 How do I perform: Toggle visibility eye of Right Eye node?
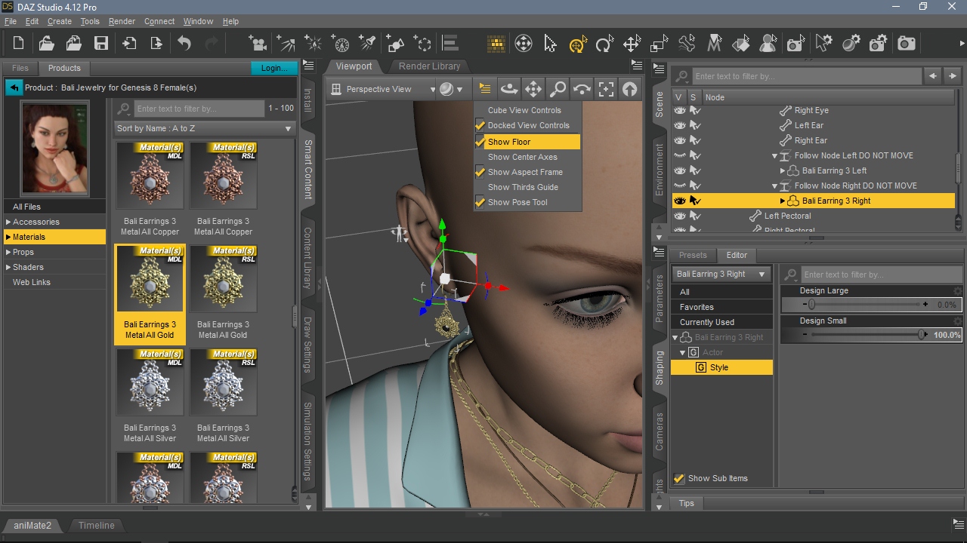coord(679,110)
